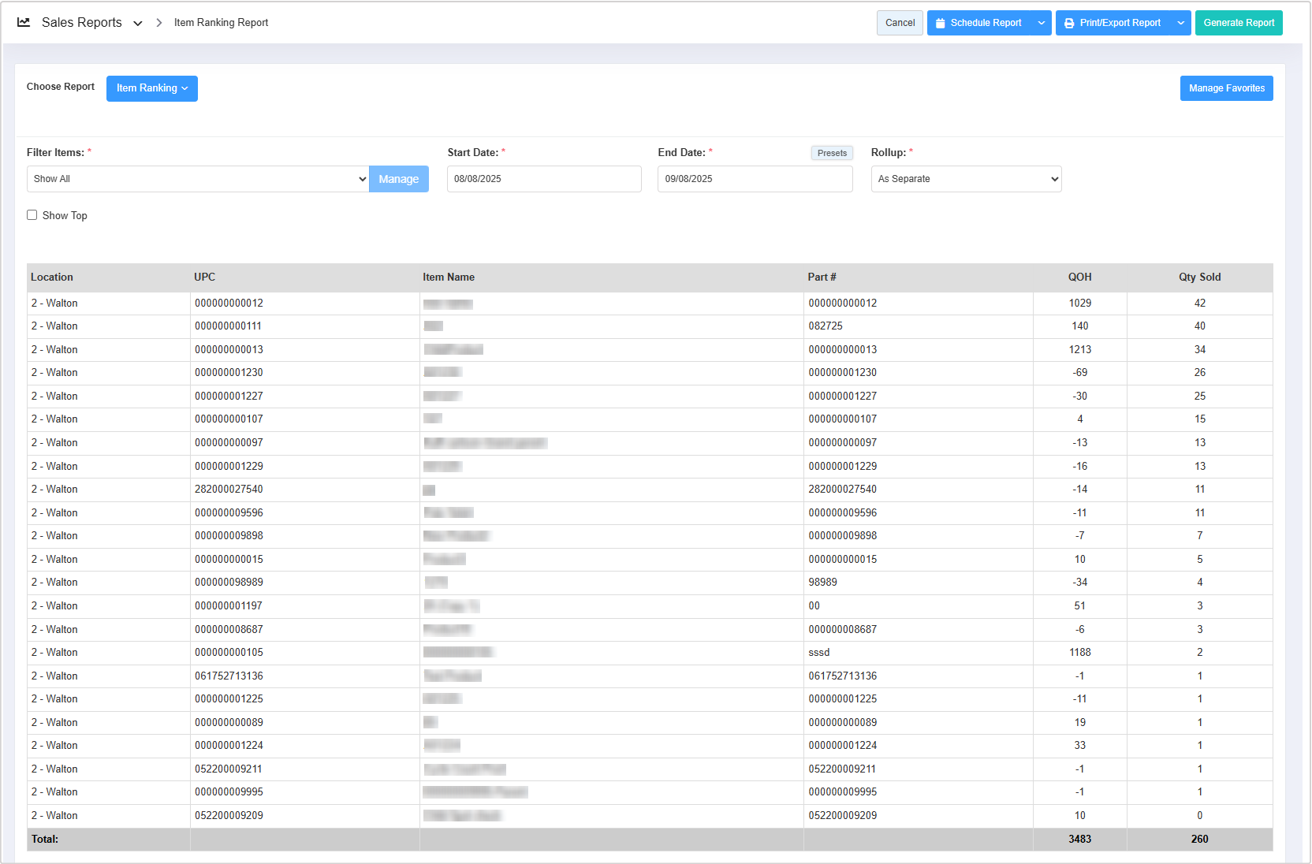Screen dimensions: 1312x864
Task: Click the End Date input field
Action: [x=755, y=179]
